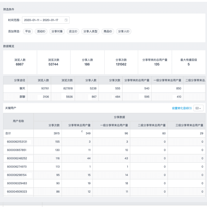
Task: Click the 分享带来总用户量 header in key users table
Action: [77, 125]
